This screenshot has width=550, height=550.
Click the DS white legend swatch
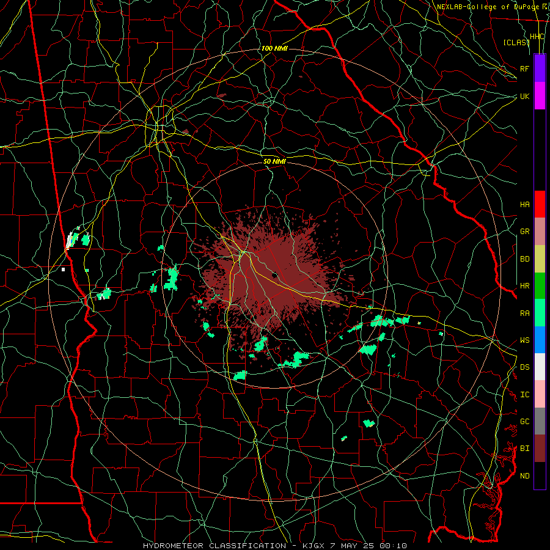(x=540, y=367)
